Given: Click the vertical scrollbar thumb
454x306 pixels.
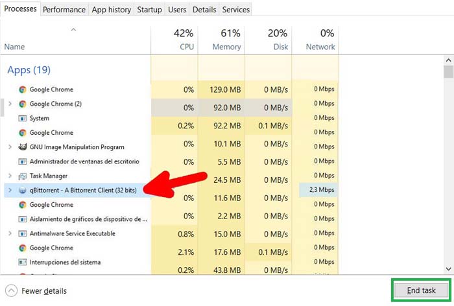Looking at the screenshot, I should click(x=448, y=72).
